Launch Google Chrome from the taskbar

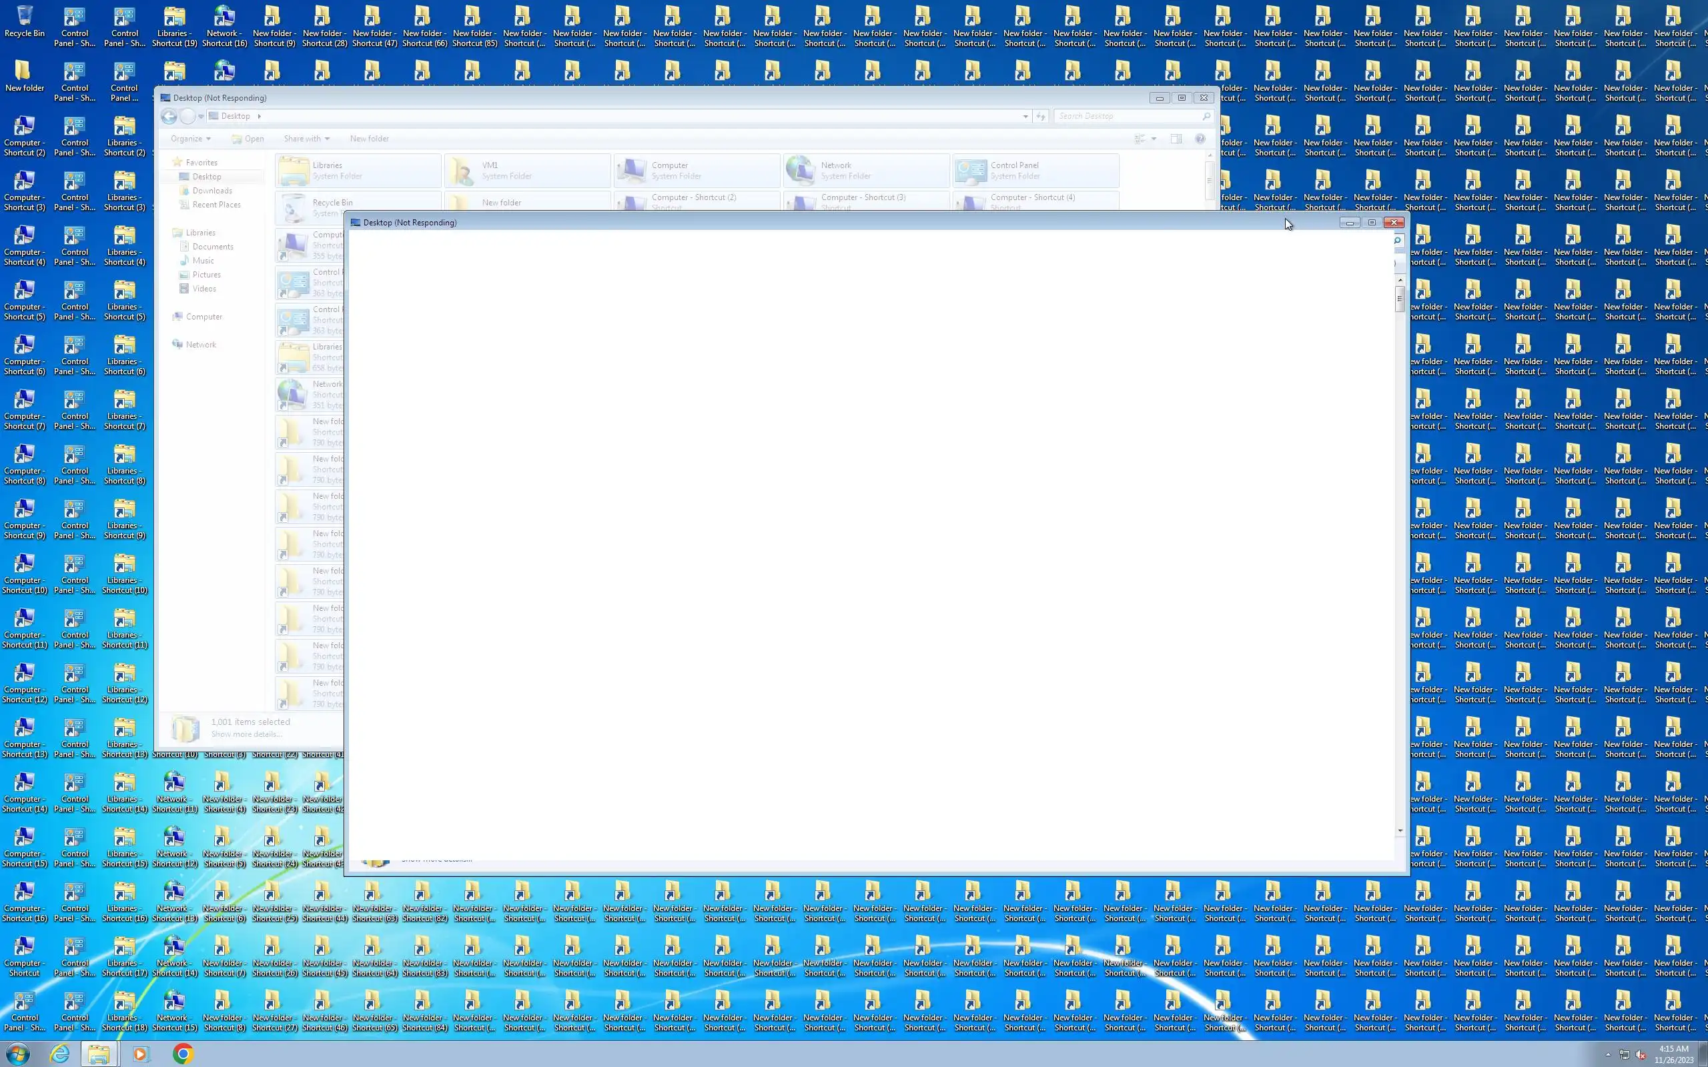[183, 1054]
